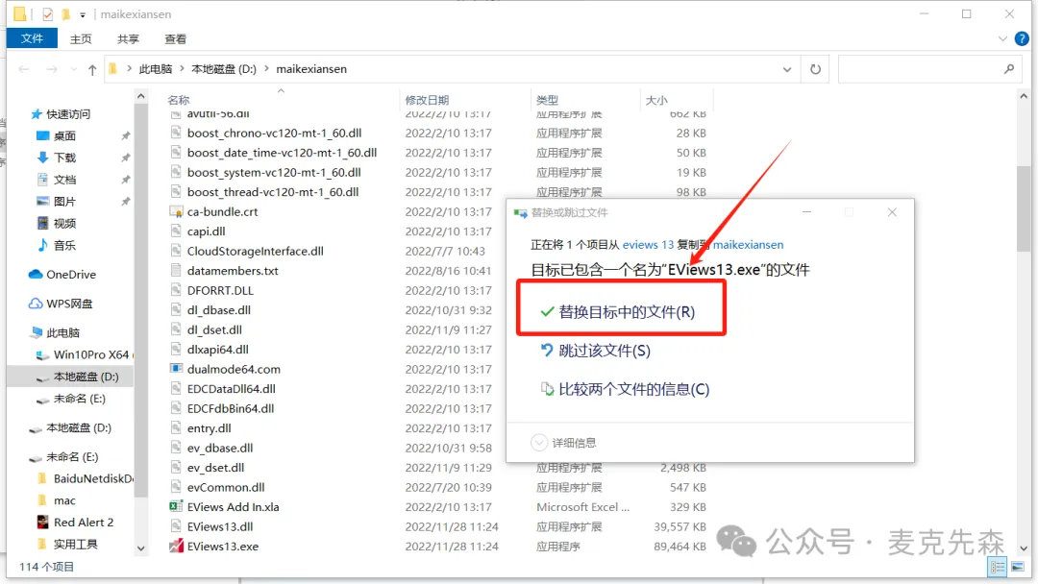The width and height of the screenshot is (1038, 584).
Task: Open the 主页 ribbon tab
Action: tap(81, 39)
